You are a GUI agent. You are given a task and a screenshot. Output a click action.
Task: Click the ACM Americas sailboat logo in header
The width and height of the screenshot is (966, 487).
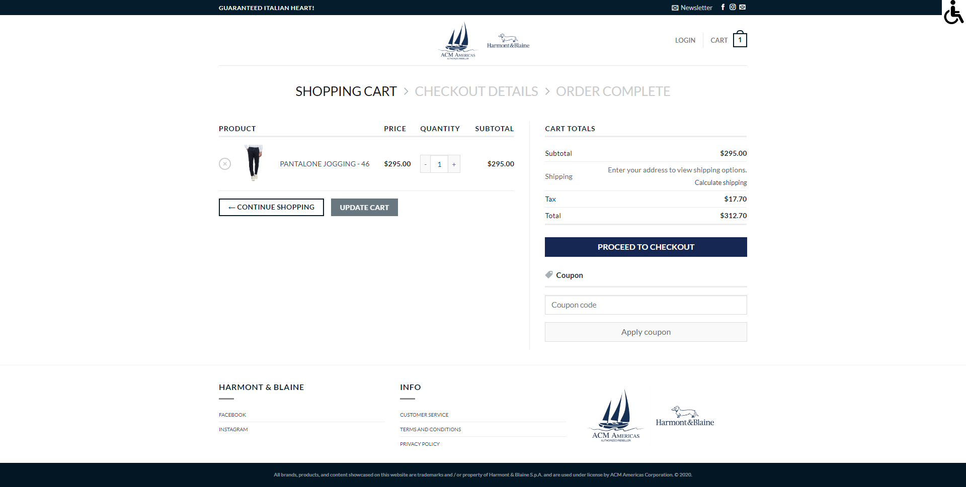pos(458,40)
